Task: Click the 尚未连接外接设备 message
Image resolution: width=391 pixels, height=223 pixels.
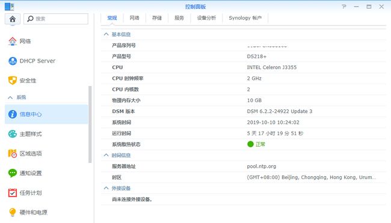Action: tap(132, 200)
